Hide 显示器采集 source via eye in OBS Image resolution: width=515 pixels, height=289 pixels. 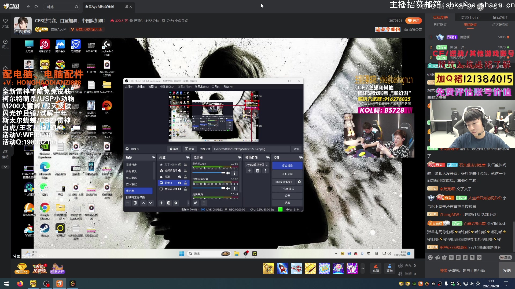(180, 189)
